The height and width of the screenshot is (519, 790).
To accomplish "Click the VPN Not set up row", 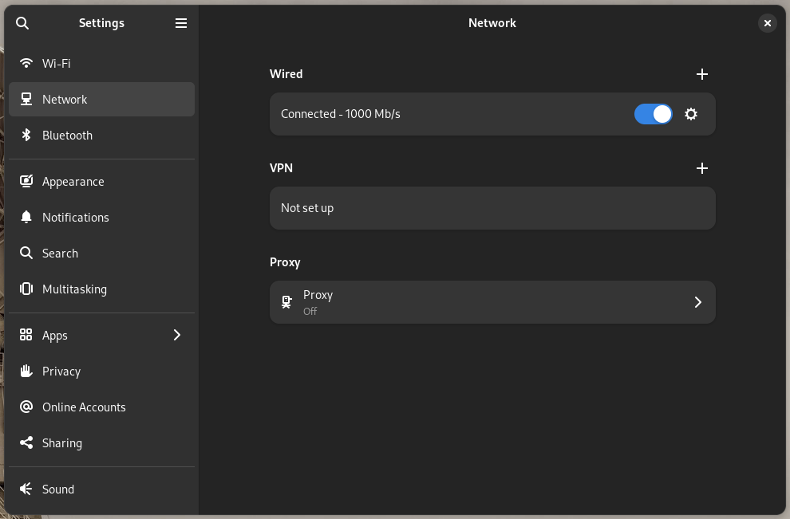I will tap(492, 208).
